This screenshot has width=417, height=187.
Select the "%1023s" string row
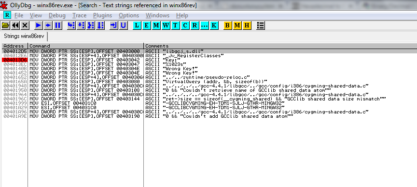(x=209, y=64)
